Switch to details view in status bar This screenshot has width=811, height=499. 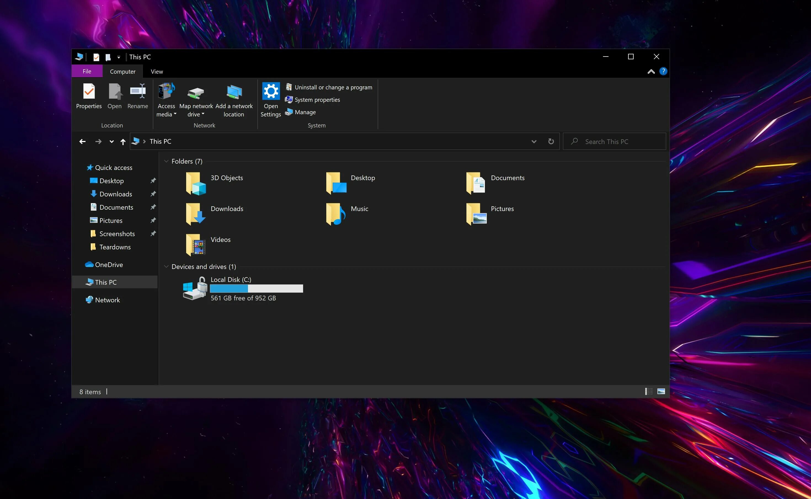pos(649,391)
